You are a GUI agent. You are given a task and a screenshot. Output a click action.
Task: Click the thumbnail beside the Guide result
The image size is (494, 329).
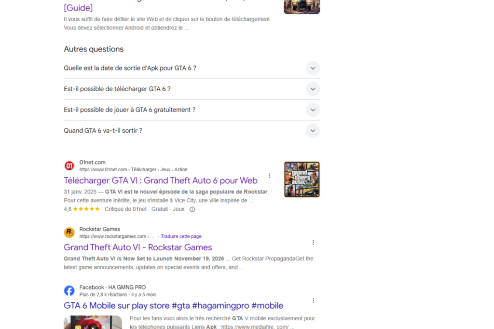tap(302, 7)
